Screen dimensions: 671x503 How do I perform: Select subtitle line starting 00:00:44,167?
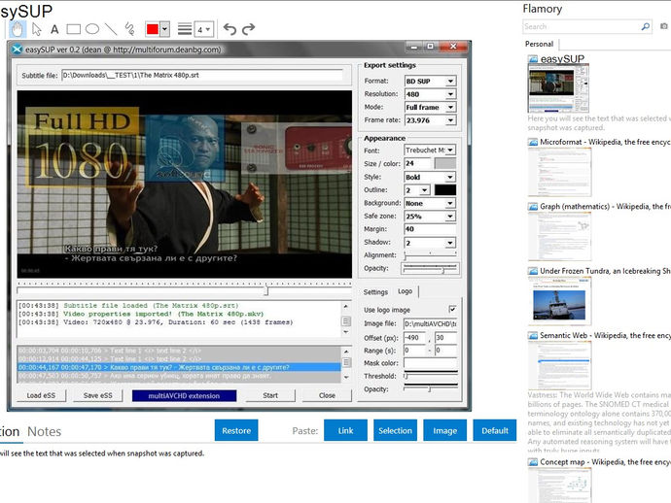click(x=179, y=367)
